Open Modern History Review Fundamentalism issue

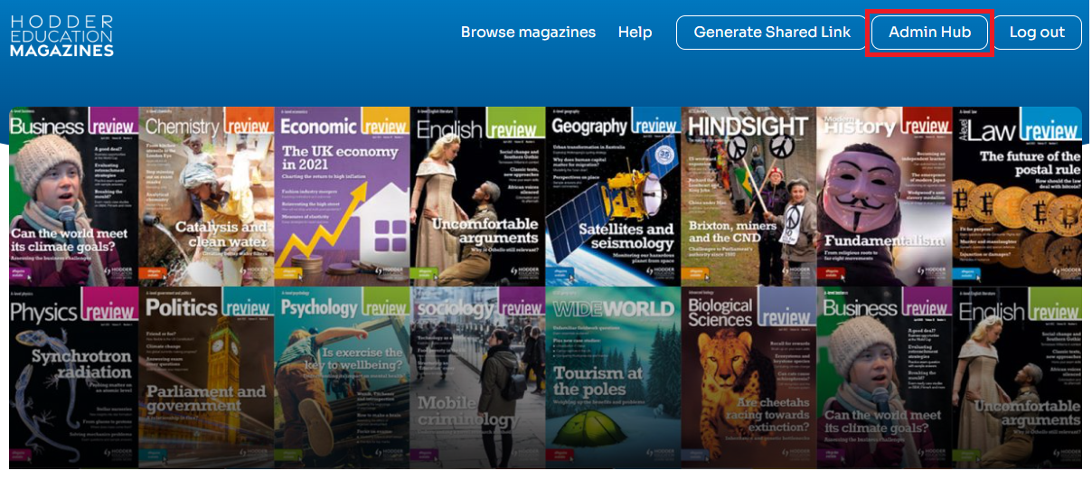883,196
